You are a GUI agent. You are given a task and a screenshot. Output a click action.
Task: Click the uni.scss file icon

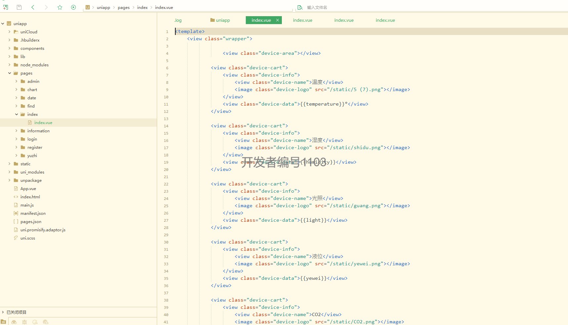[16, 238]
